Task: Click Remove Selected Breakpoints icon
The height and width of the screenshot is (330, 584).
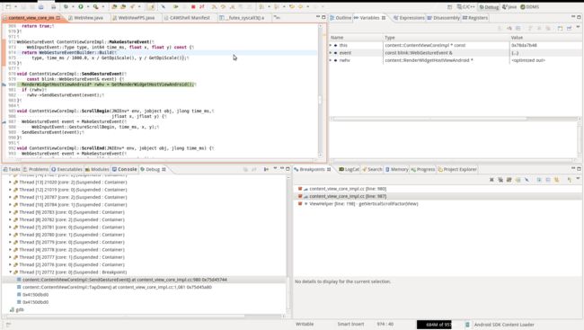Action: click(491, 180)
